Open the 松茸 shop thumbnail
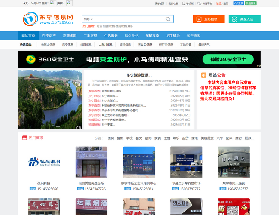Image resolution: width=279 pixels, height=215 pixels. [44, 207]
